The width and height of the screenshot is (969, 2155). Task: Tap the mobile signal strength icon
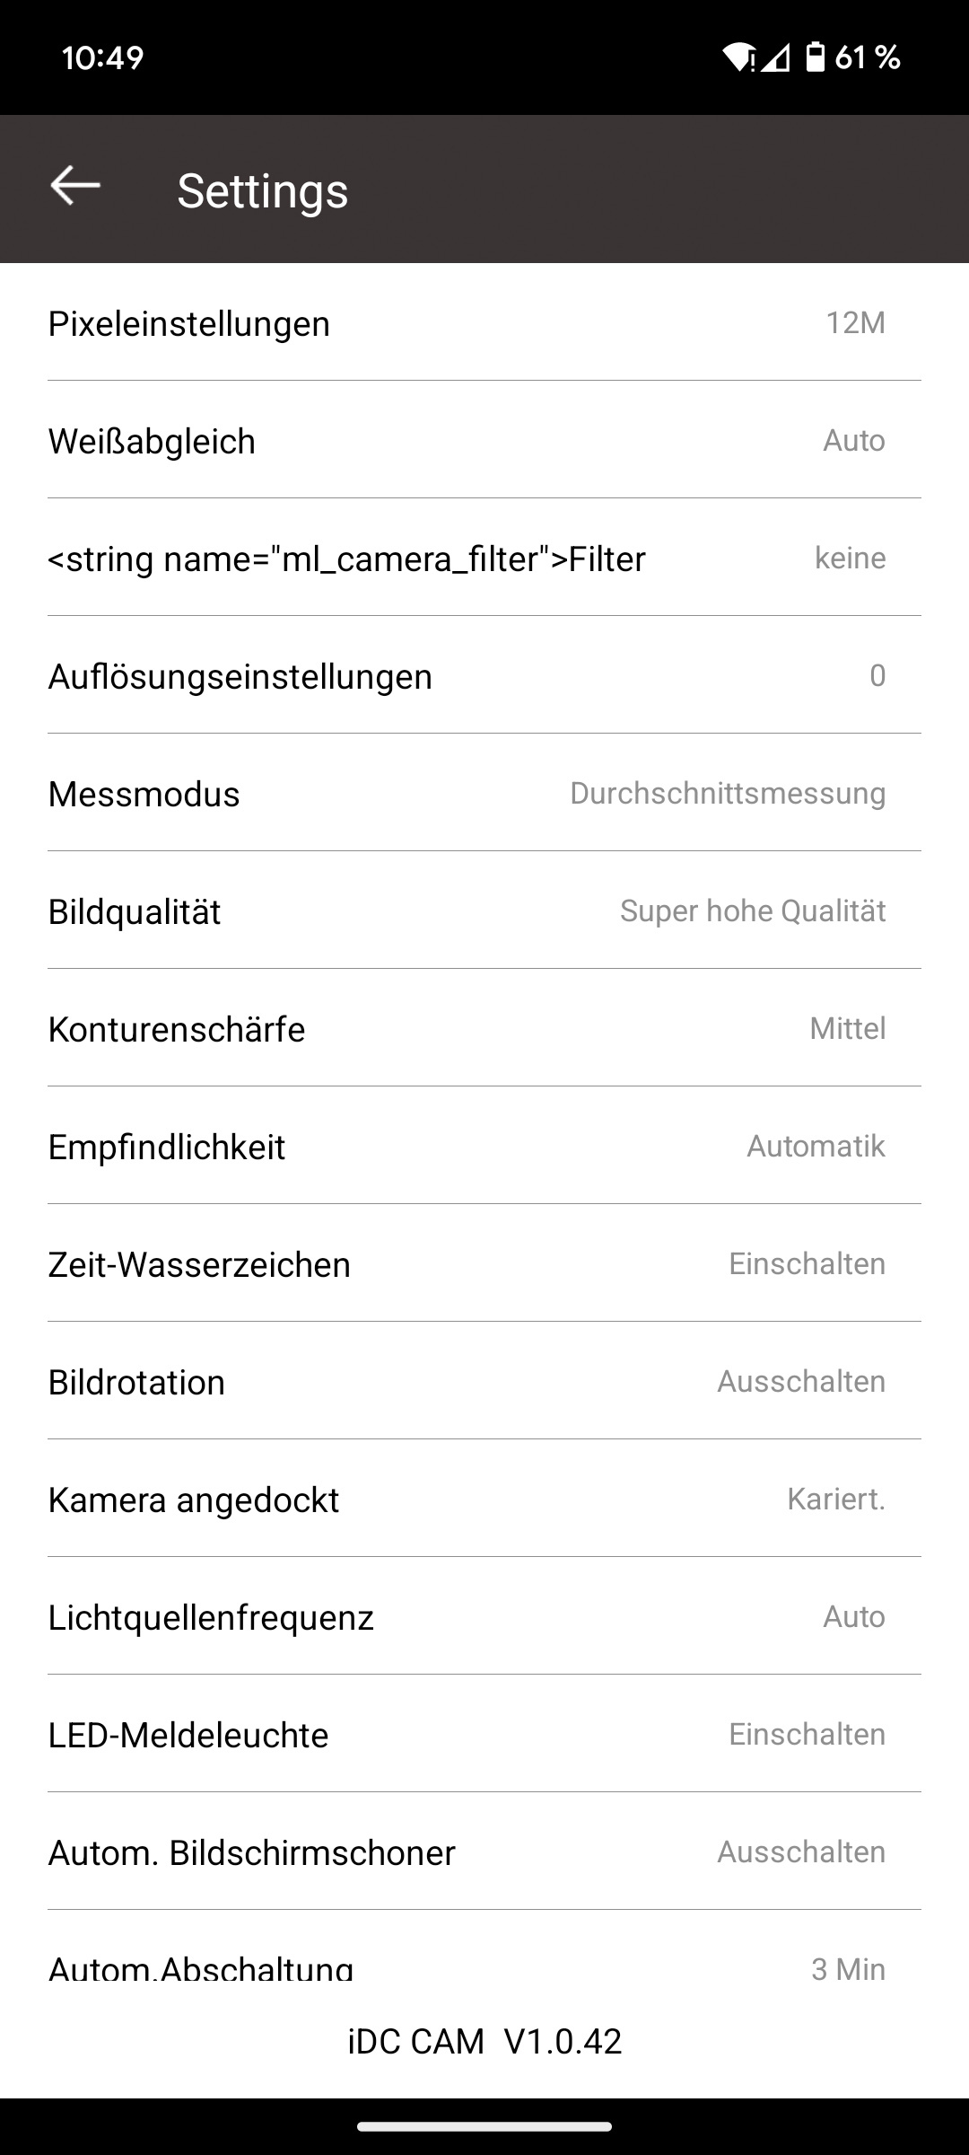point(776,57)
